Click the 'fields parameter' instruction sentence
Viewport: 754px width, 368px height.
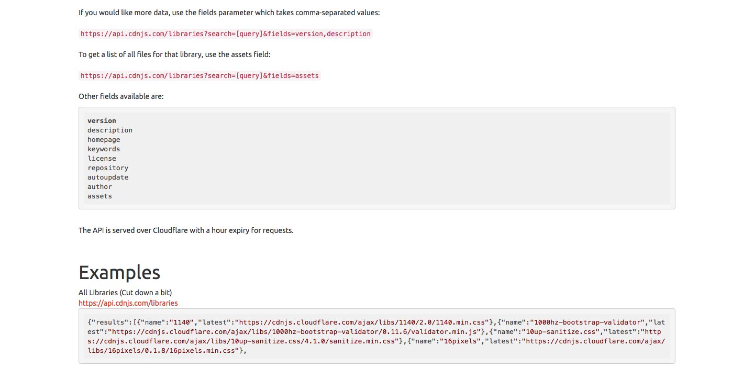(229, 13)
